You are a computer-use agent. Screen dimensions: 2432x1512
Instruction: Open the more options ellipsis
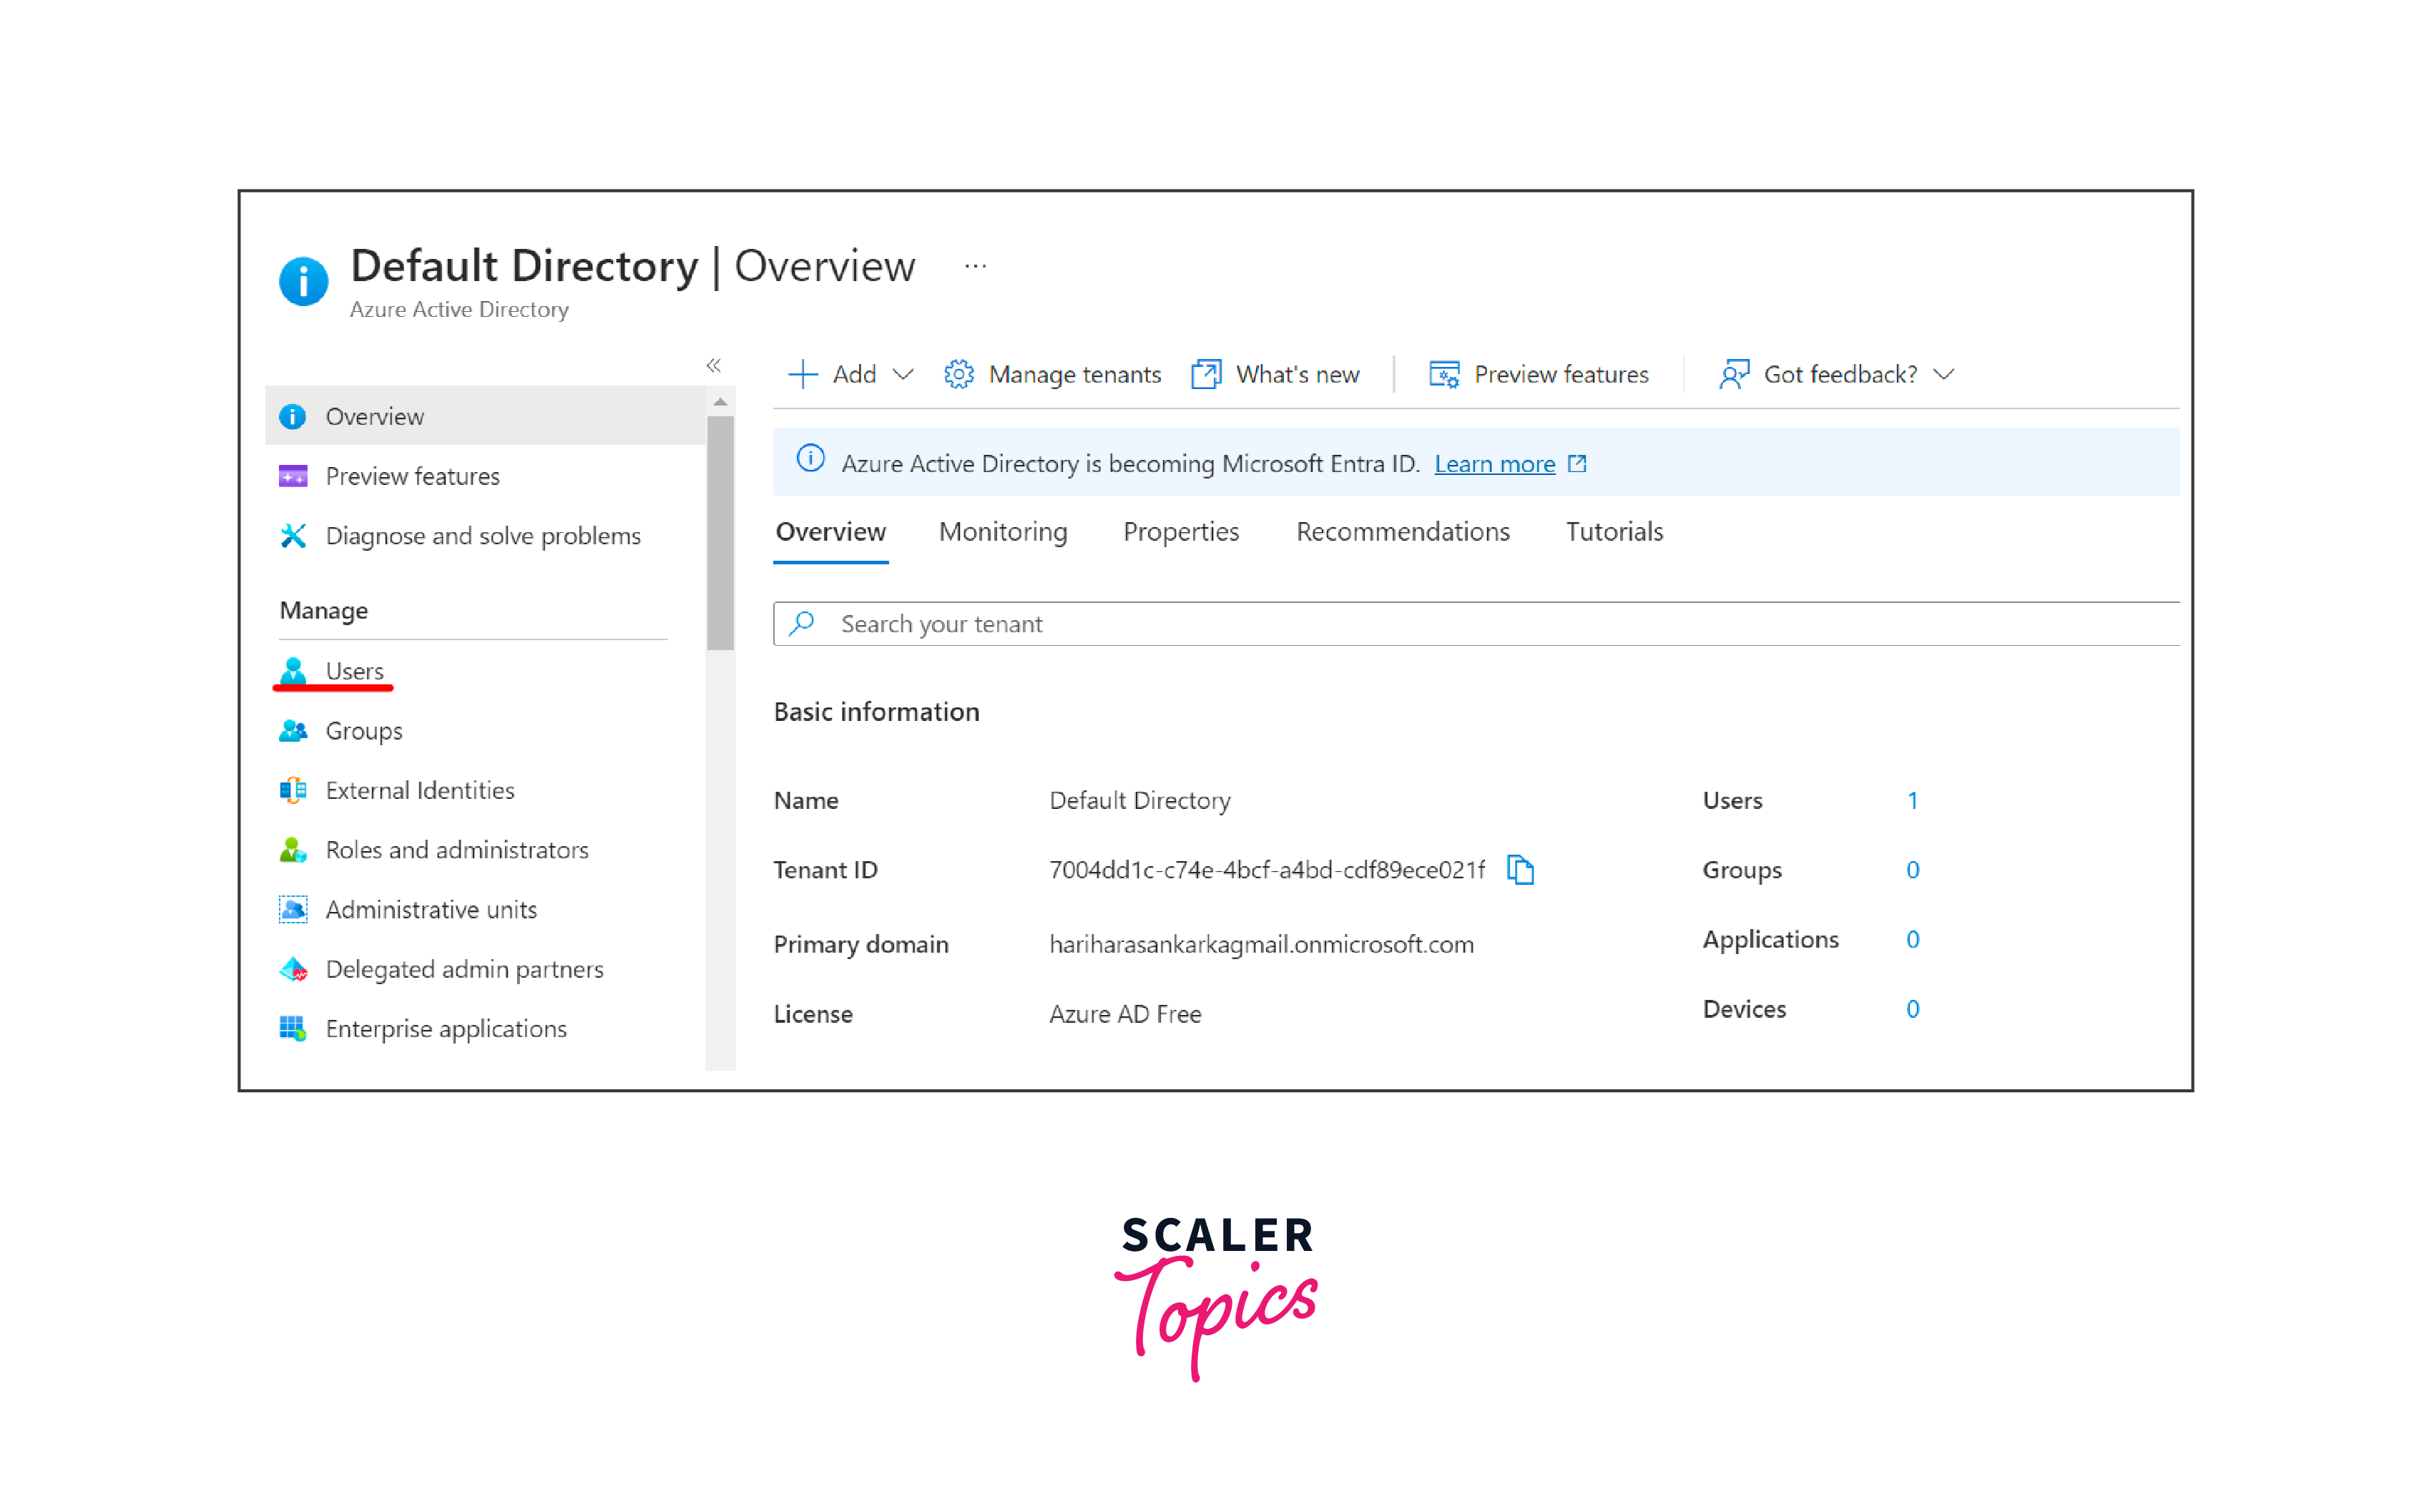(x=975, y=266)
